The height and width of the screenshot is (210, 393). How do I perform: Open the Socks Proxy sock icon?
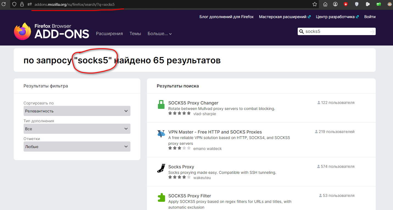pyautogui.click(x=161, y=168)
